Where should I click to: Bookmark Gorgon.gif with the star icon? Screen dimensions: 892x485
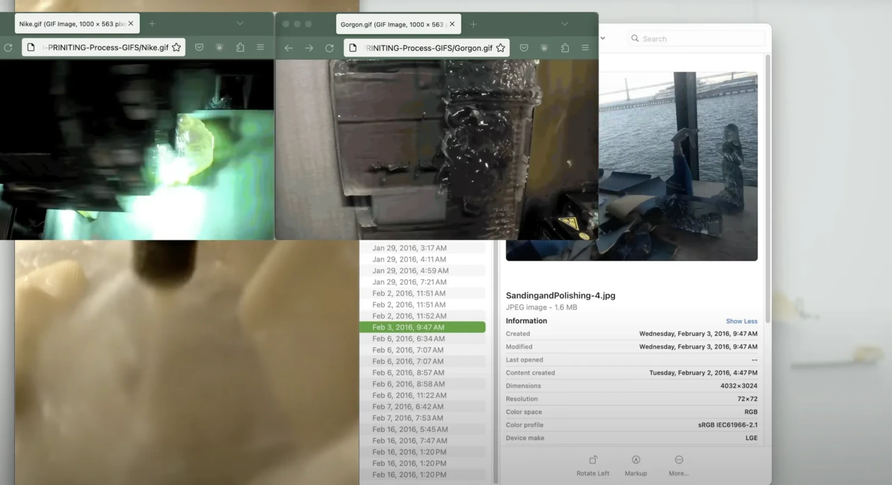pos(501,48)
